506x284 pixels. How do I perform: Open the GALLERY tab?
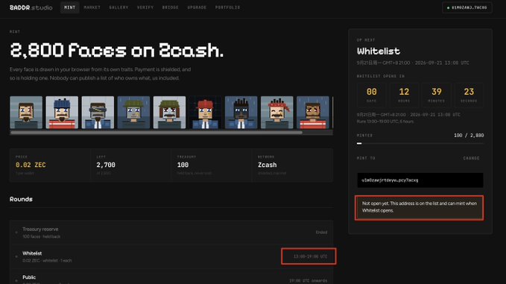118,7
